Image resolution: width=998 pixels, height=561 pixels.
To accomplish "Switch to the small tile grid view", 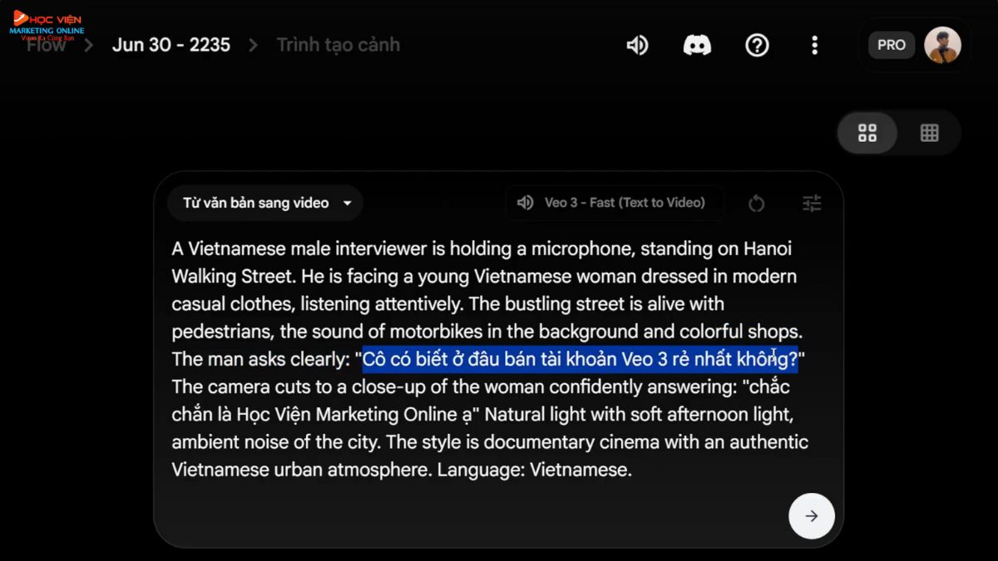I will (x=930, y=133).
